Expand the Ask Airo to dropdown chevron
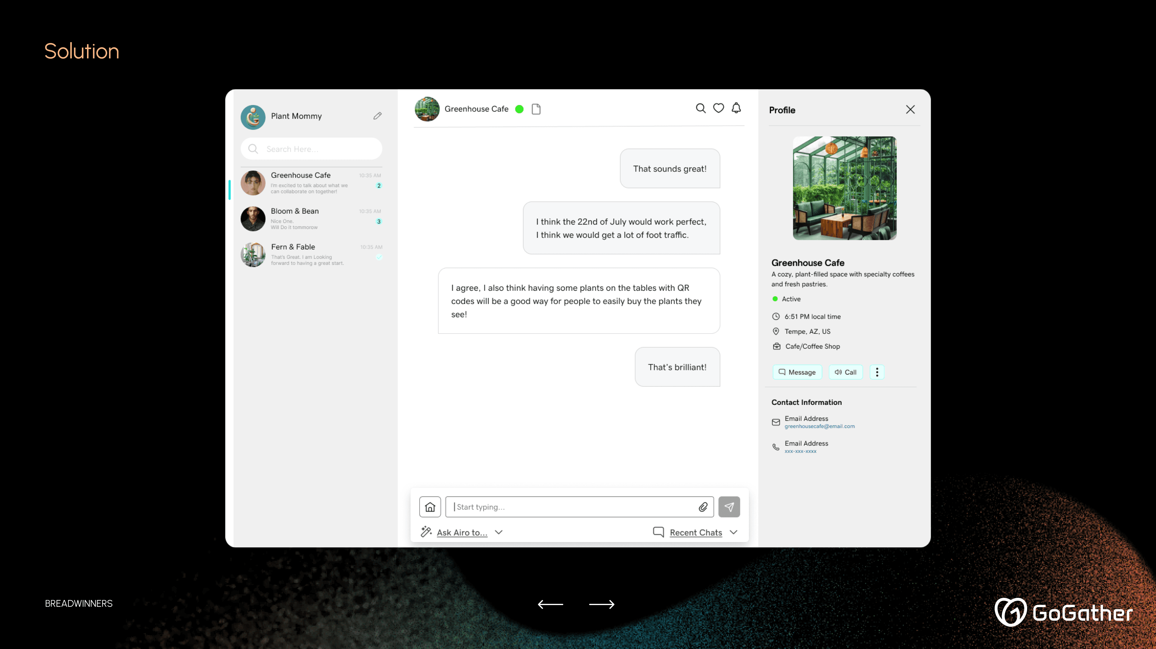This screenshot has width=1156, height=649. coord(499,532)
